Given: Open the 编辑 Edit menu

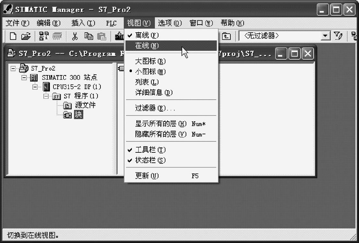Looking at the screenshot, I should [49, 23].
